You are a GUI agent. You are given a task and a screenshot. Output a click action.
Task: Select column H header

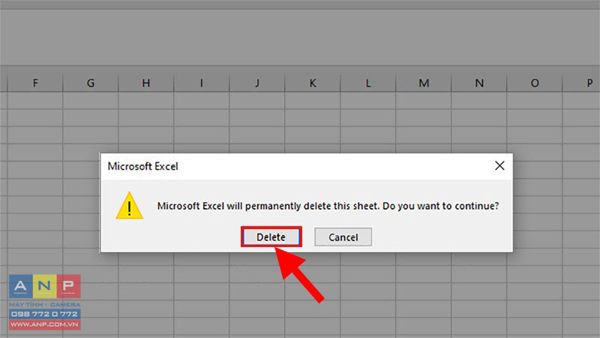(146, 83)
